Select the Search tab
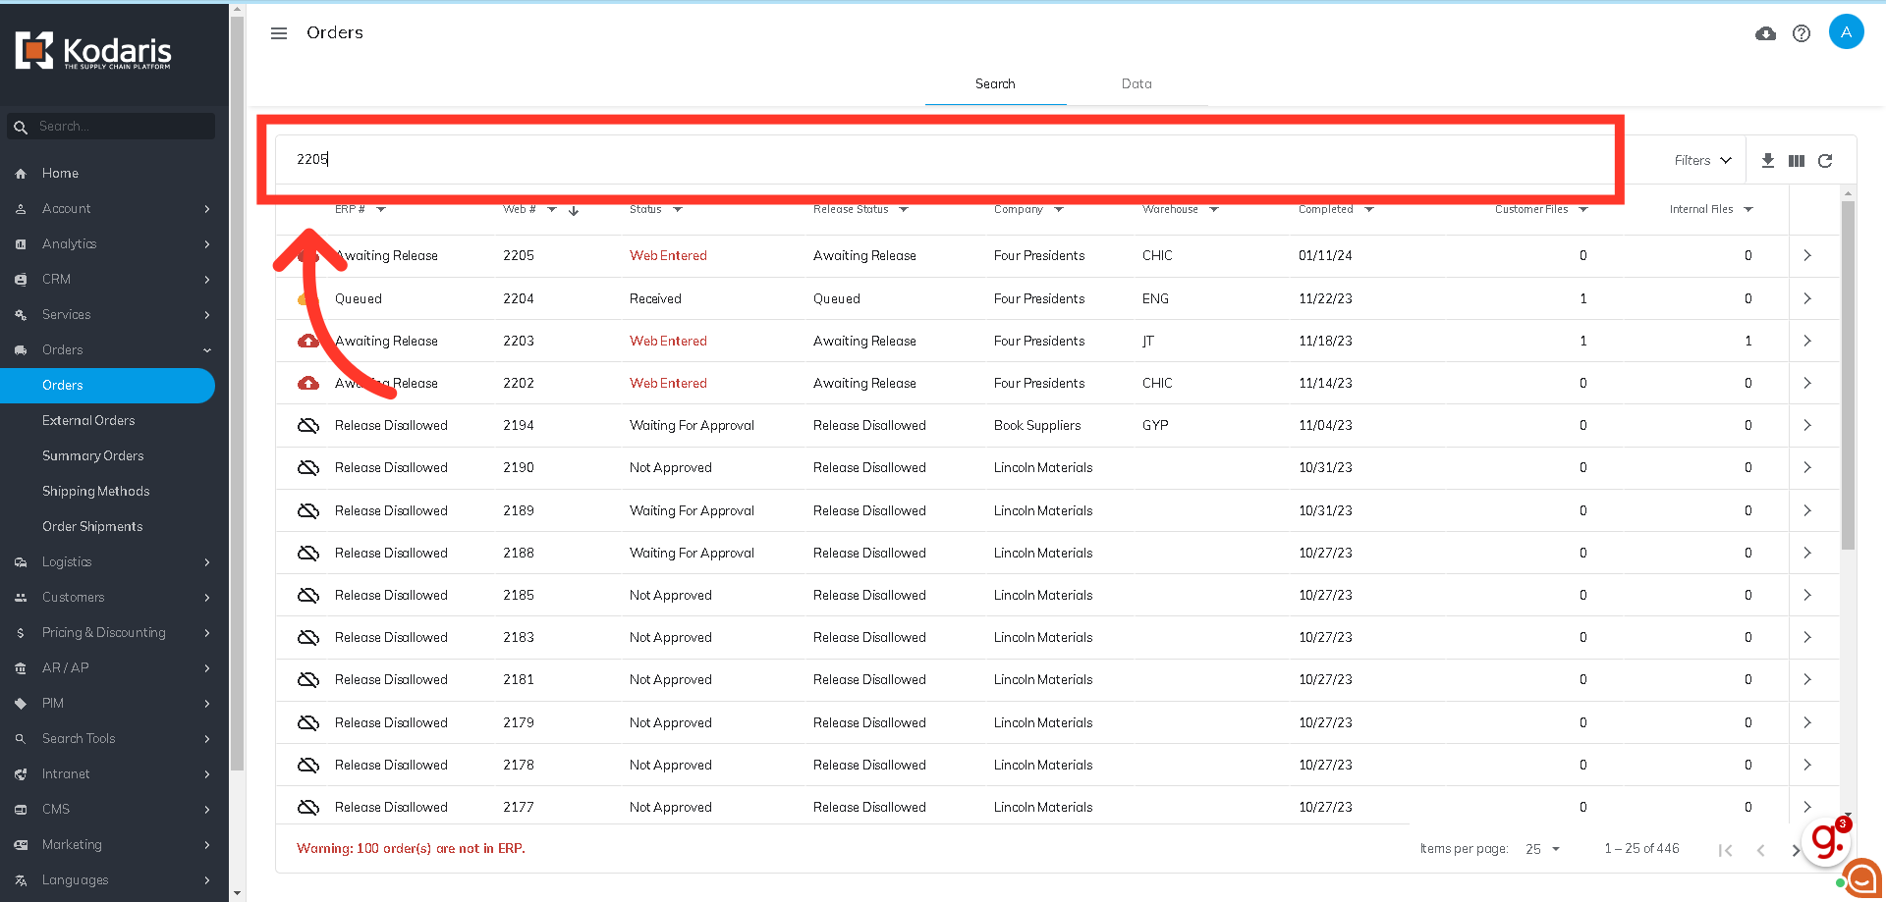The width and height of the screenshot is (1886, 902). click(995, 83)
